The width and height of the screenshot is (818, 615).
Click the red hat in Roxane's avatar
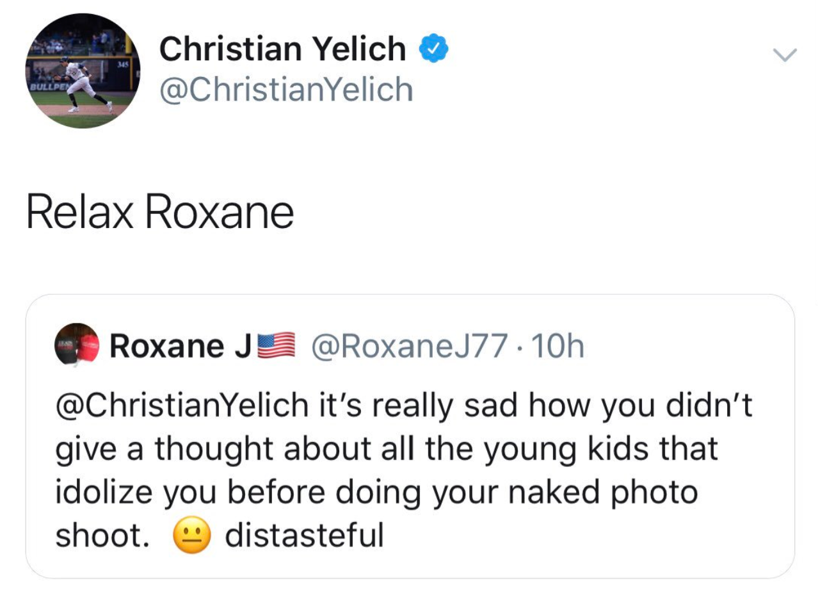89,349
